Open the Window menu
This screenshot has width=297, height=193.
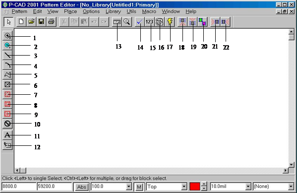point(171,11)
